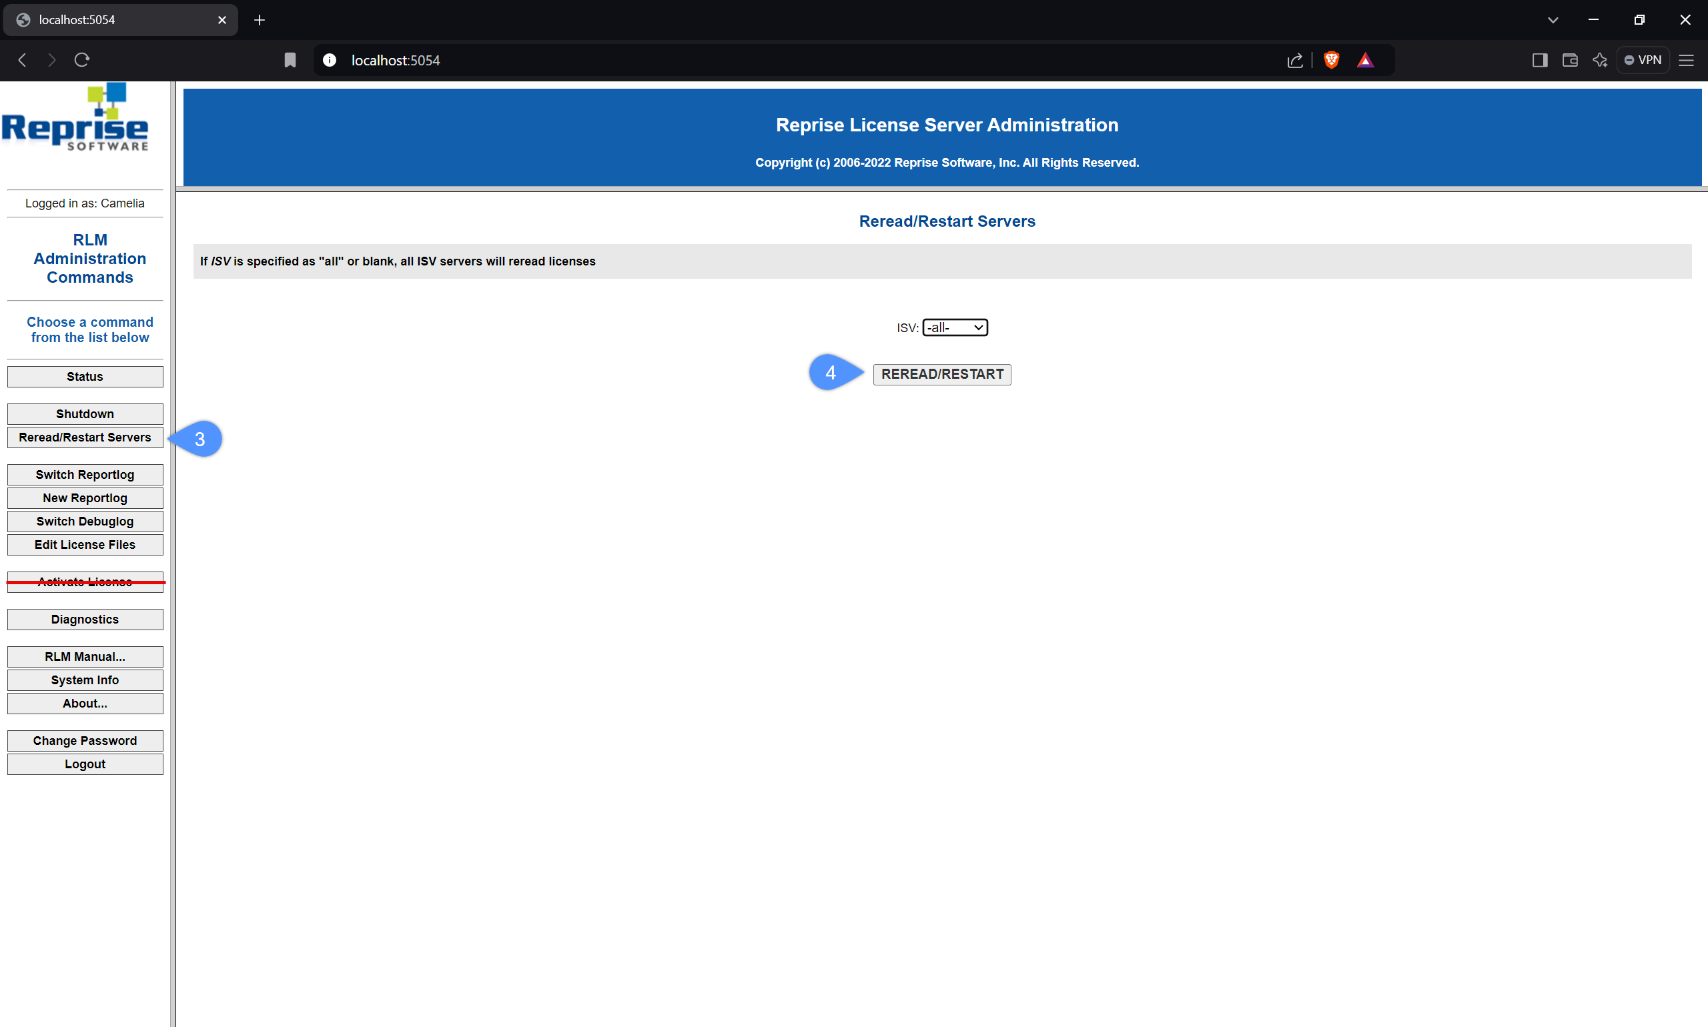
Task: Click the Diagnostics button
Action: click(x=85, y=620)
